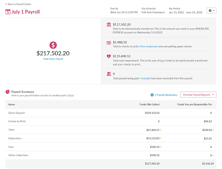The image size is (222, 169).
Task: Click the $21.01 Deductions amount
Action: [x=208, y=139]
